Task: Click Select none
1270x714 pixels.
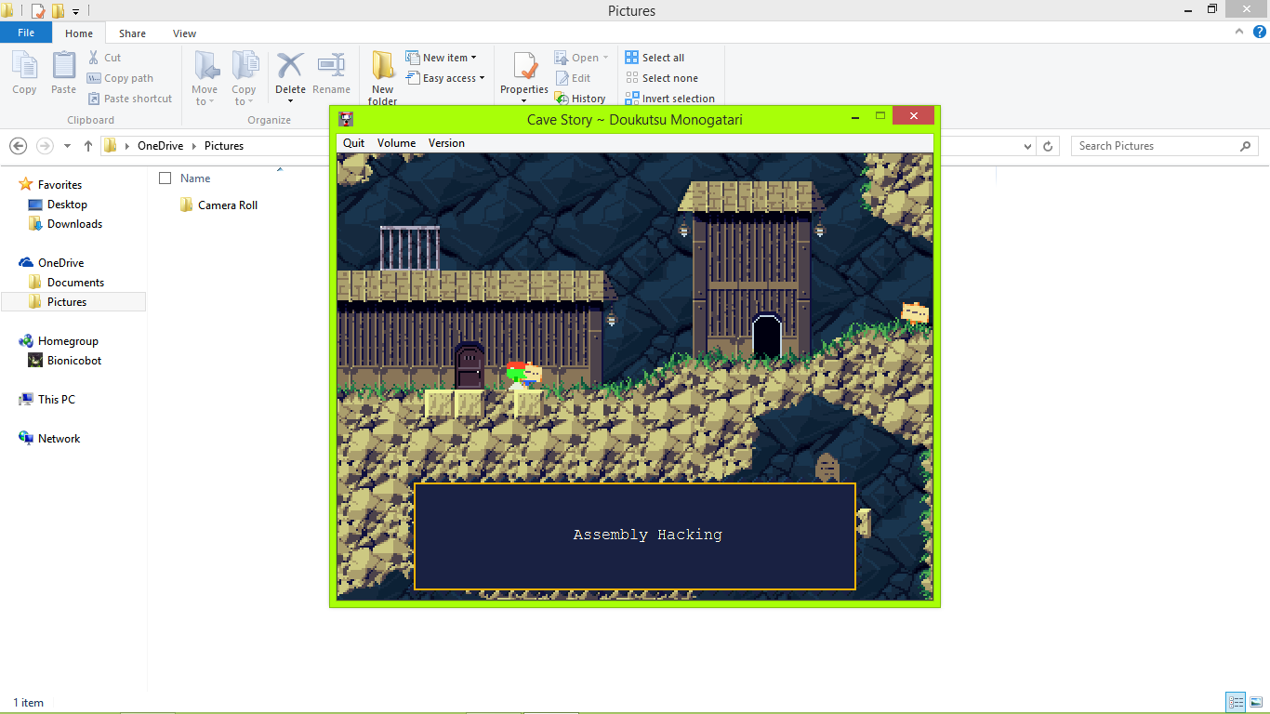Action: (662, 78)
